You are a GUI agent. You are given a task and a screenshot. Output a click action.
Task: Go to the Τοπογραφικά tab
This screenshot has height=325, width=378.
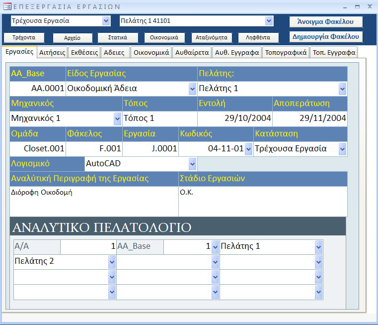pyautogui.click(x=286, y=52)
